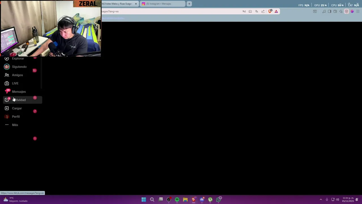The image size is (362, 204).
Task: Click the media music note toolbar icon
Action: point(324,11)
